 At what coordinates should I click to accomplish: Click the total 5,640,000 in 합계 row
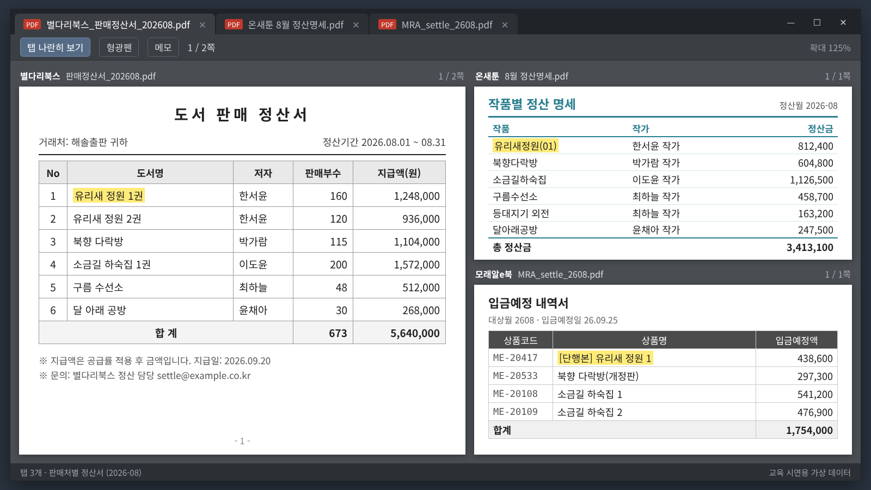tap(415, 333)
